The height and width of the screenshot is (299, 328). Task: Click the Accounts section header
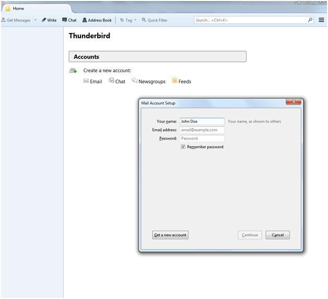coord(158,56)
